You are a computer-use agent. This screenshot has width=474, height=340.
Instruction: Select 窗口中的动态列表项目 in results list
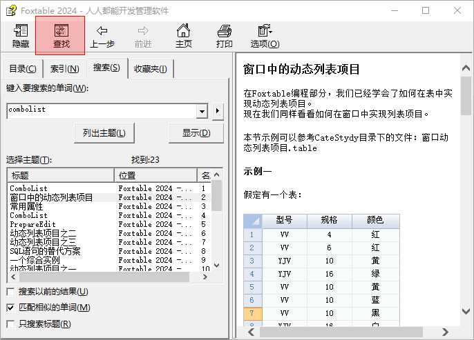(x=109, y=198)
